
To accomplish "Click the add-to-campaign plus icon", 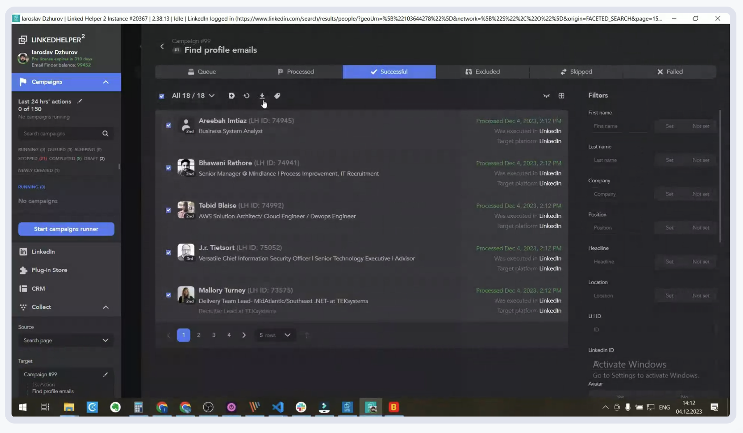I will 231,95.
